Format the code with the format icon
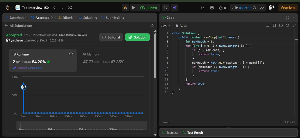Screen dimensions: 300x138 (x=268, y=25)
